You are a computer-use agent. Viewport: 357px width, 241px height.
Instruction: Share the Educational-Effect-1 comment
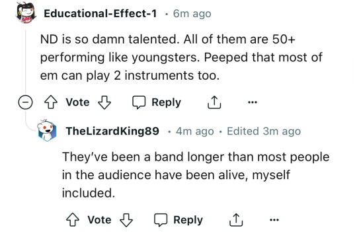214,102
